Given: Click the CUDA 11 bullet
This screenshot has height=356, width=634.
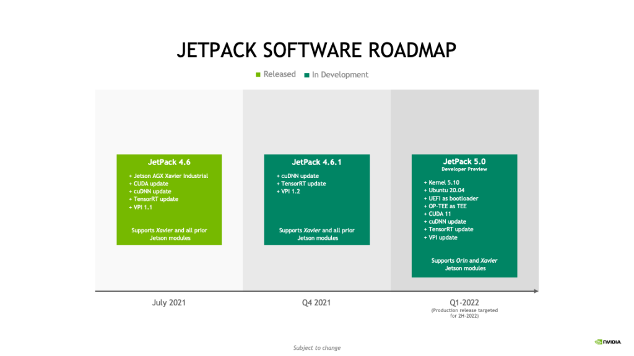Looking at the screenshot, I should click(x=437, y=214).
